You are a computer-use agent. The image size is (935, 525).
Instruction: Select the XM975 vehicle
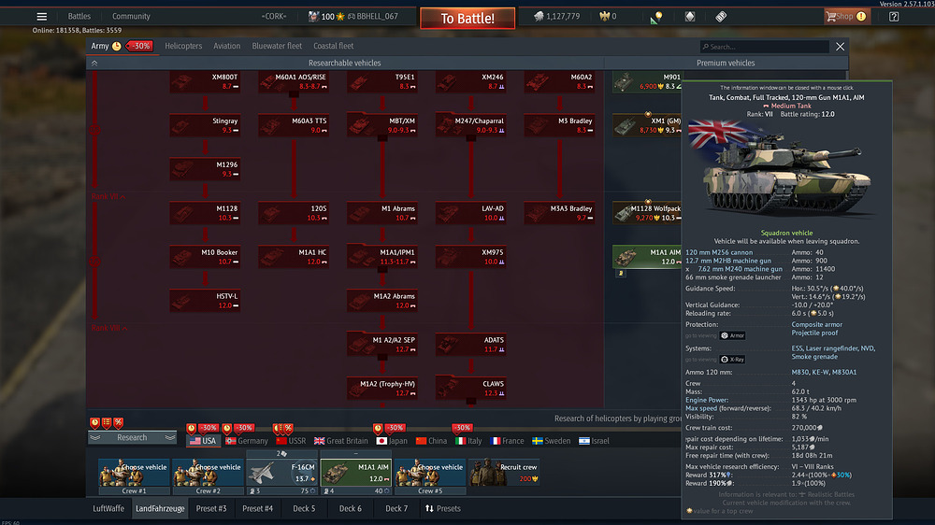(x=470, y=257)
